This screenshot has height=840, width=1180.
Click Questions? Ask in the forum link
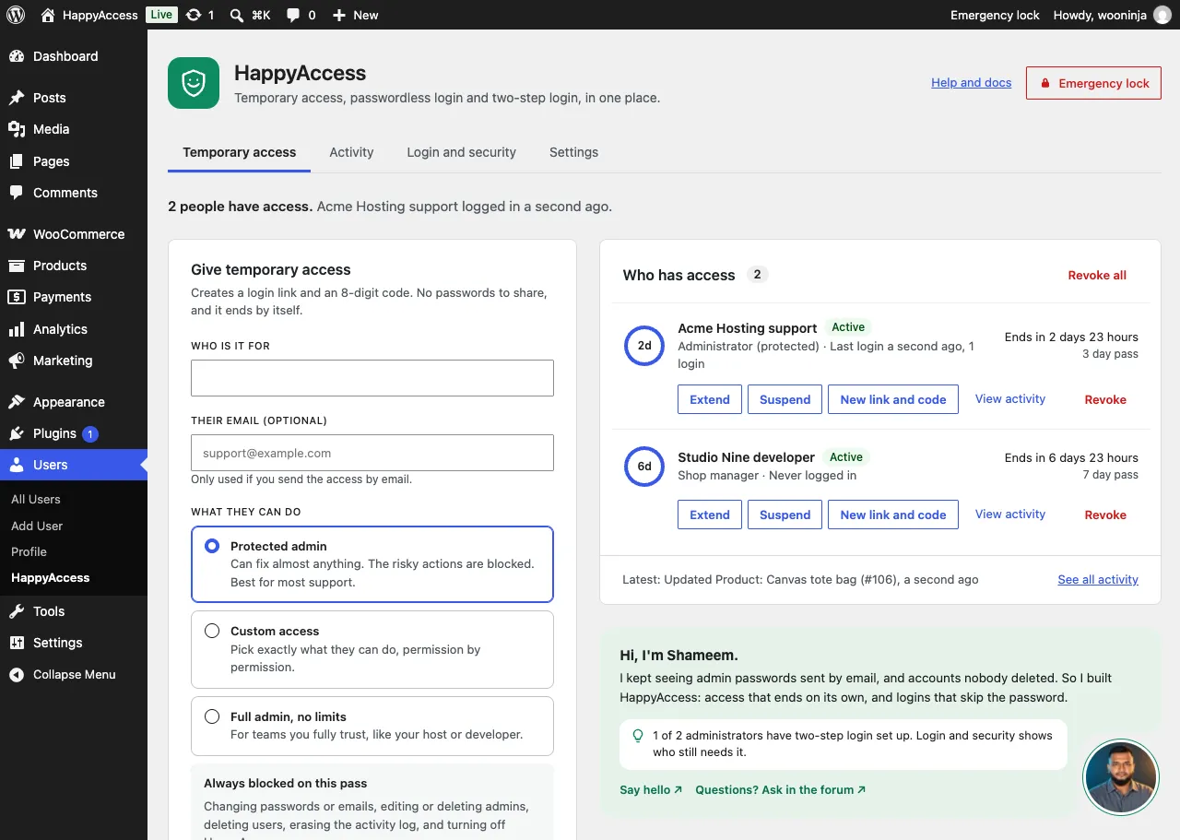tap(781, 789)
